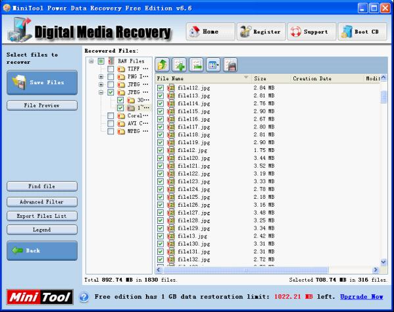394x312 pixels.
Task: Click the uncheck all (green minus) toolbar icon
Action: (196, 65)
